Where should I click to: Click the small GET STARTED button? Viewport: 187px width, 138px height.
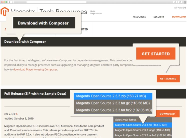[168, 78]
